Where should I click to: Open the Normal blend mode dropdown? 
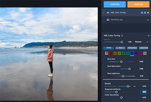[x=142, y=42]
